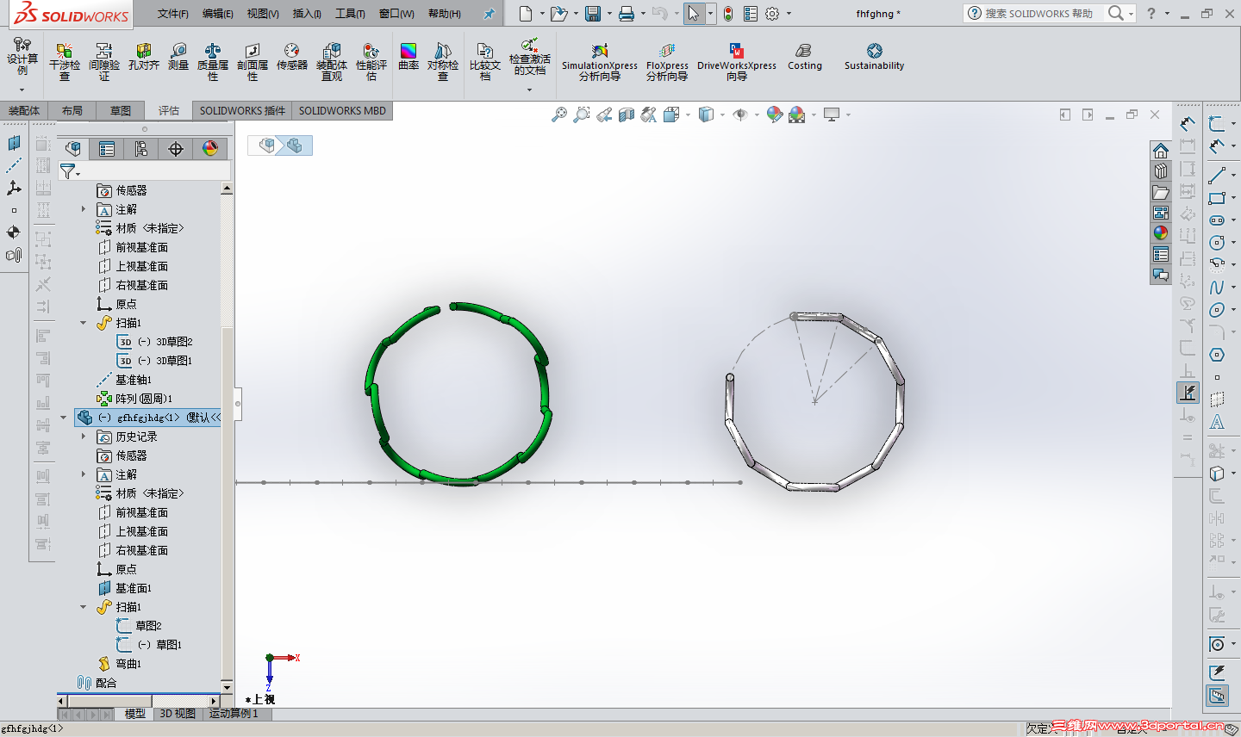Screen dimensions: 1241x737
Task: Switch to the DimXpertManager tab
Action: pos(176,149)
